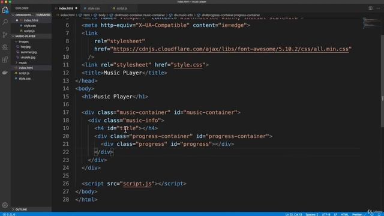Open the Source Control view icon

click(x=5, y=35)
